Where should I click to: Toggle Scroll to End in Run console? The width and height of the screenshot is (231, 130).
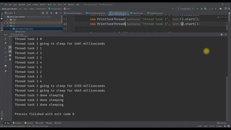(x=10, y=51)
